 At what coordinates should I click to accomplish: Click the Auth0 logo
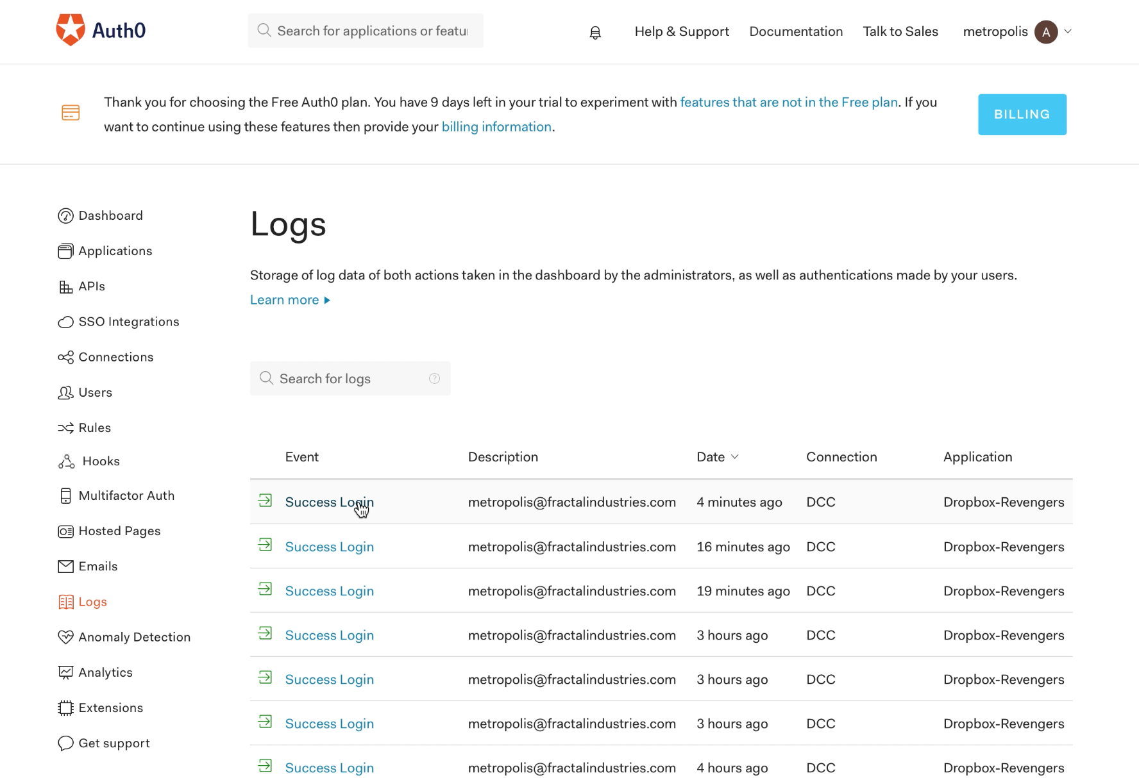point(101,30)
